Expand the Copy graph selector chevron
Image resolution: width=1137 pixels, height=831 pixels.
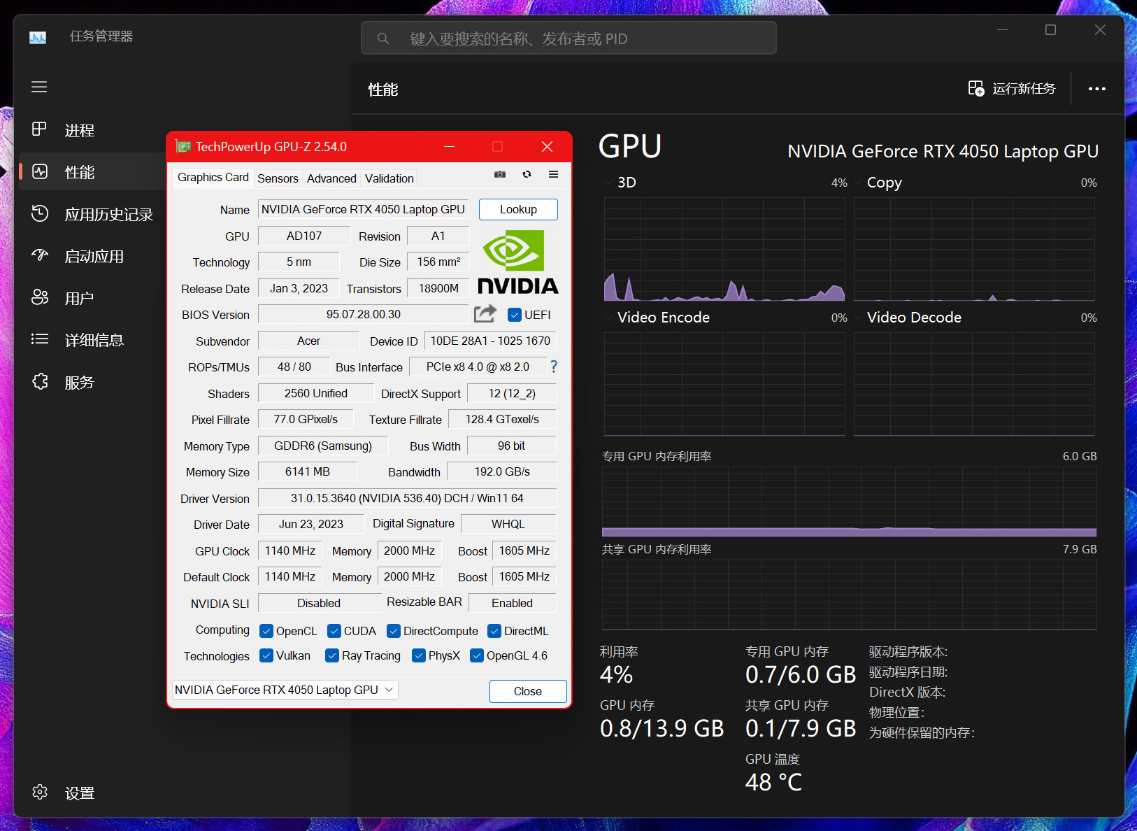click(x=858, y=183)
